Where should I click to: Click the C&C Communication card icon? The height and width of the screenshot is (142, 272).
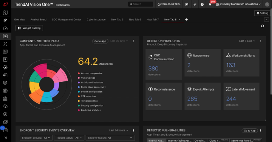tap(150, 57)
